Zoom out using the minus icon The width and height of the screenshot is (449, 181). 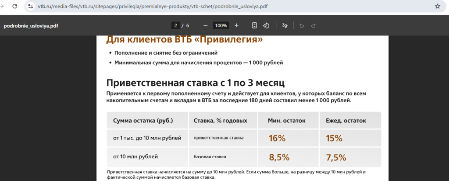tap(205, 25)
